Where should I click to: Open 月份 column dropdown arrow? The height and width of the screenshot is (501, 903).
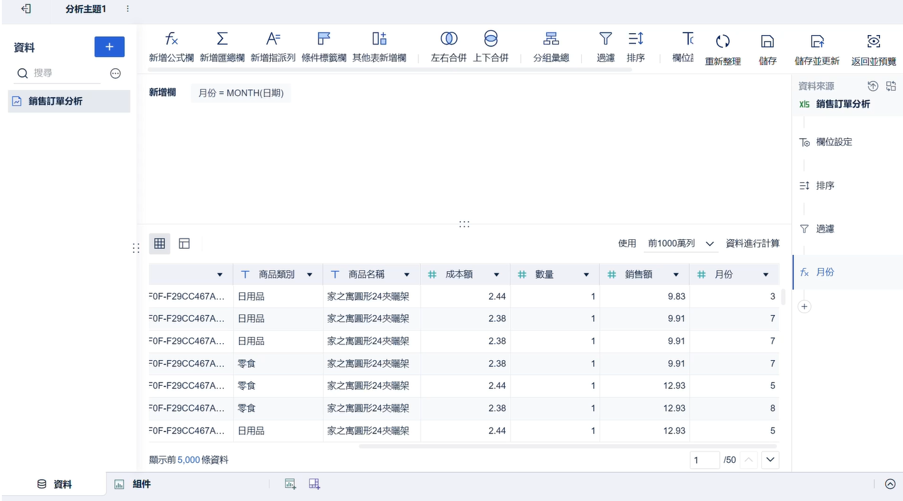pos(766,275)
